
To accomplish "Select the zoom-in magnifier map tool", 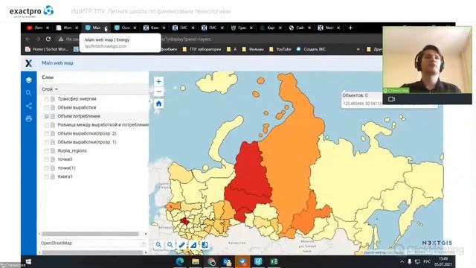I will (x=158, y=245).
